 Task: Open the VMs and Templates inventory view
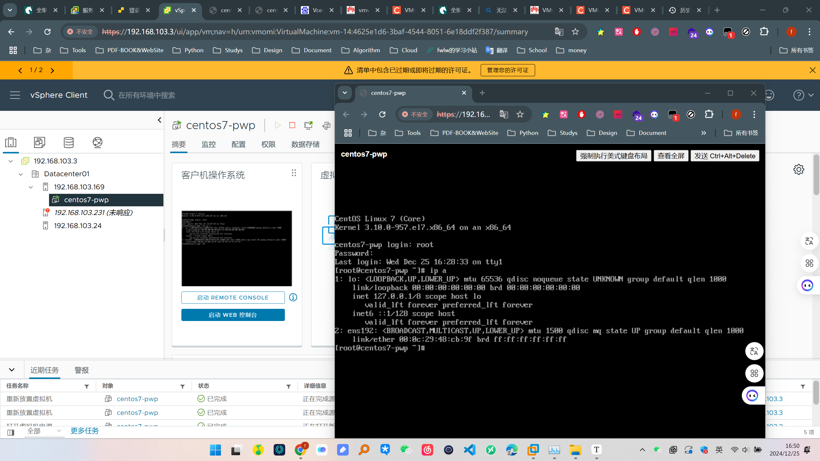pos(39,142)
